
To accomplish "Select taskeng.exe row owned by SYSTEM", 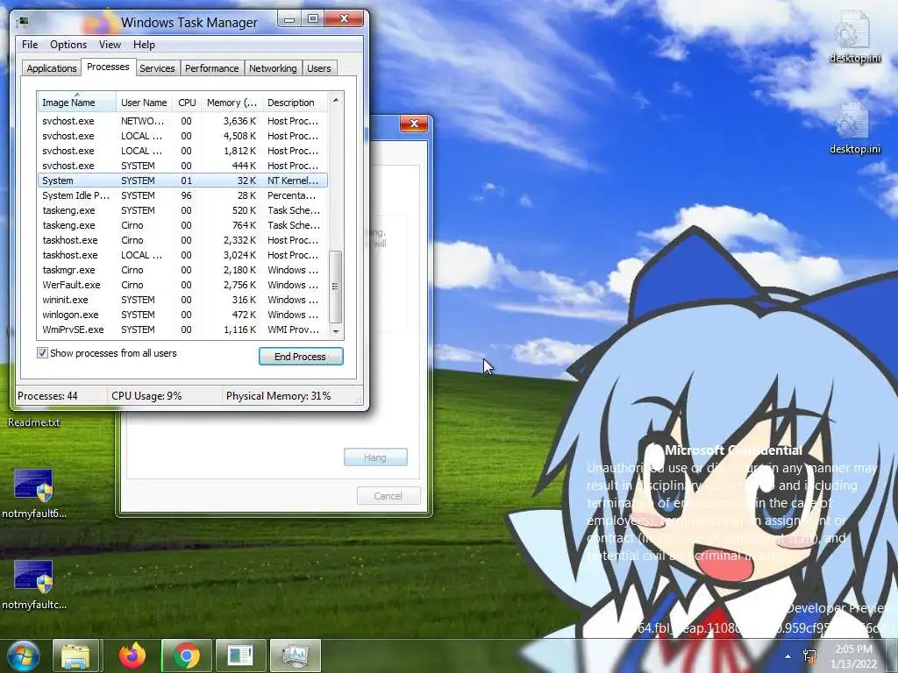I will pyautogui.click(x=182, y=210).
